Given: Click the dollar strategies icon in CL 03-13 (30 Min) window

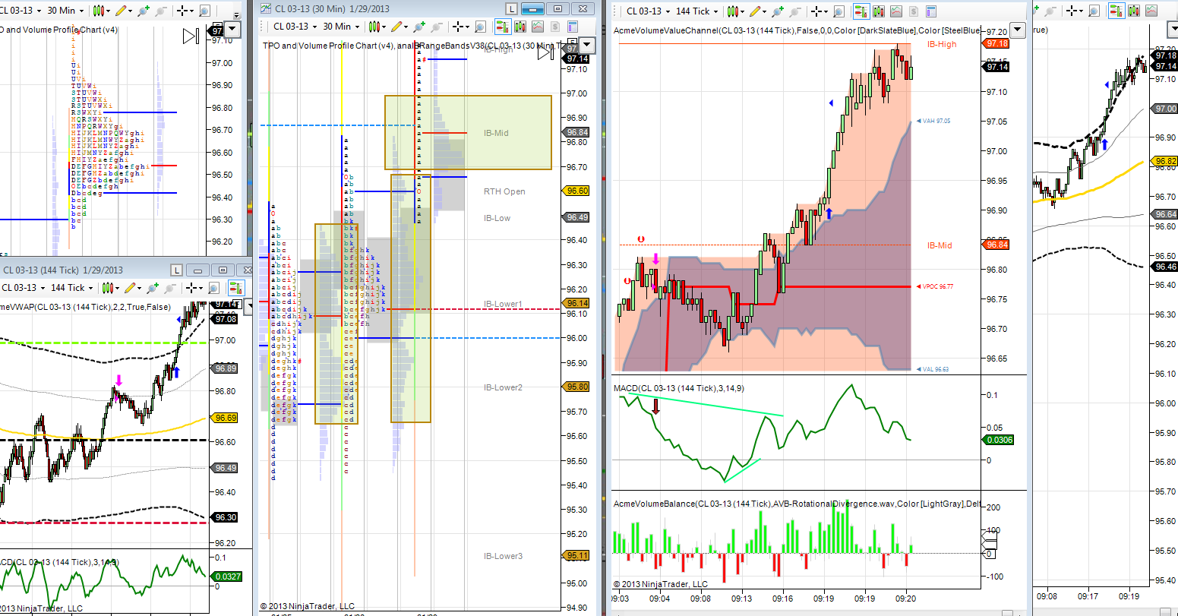Looking at the screenshot, I should click(x=556, y=27).
